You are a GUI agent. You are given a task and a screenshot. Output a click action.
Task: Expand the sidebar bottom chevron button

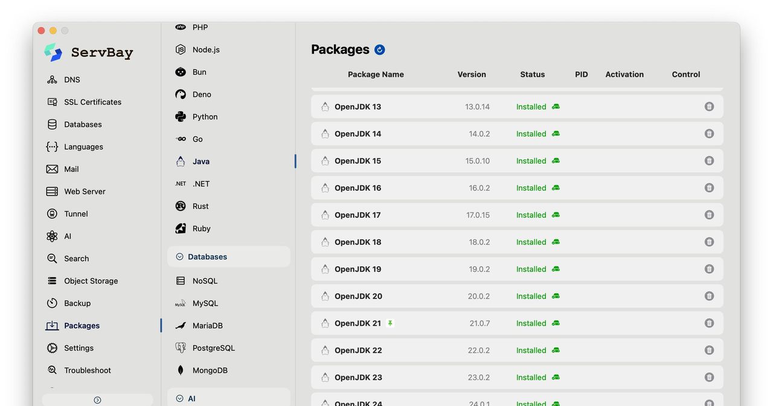(97, 400)
